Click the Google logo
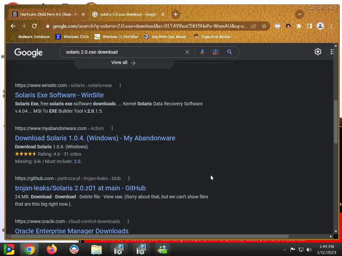342x256 pixels. point(28,52)
